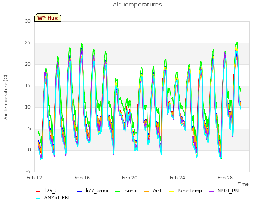Click the Air Temperature (C) axis title
Image resolution: width=275 pixels, height=206 pixels.
tap(6, 97)
